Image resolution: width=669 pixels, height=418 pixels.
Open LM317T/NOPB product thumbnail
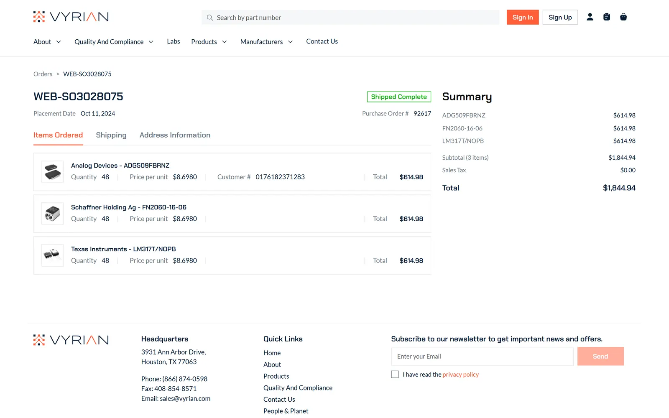[x=53, y=255]
